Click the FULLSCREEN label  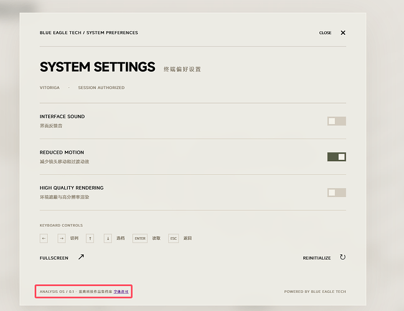click(x=54, y=258)
